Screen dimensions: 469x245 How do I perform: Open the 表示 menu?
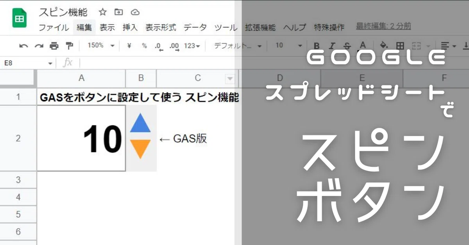coord(107,27)
